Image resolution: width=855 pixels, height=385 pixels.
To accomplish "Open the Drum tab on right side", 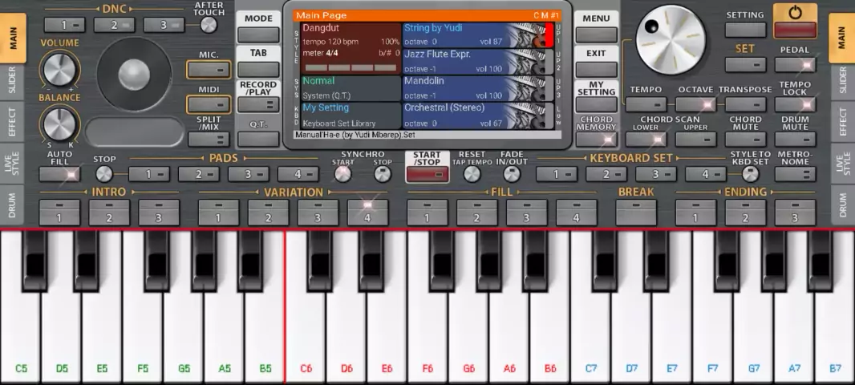I will [842, 207].
